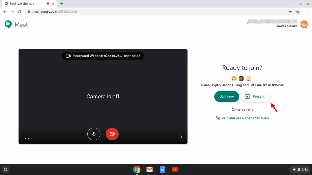312x175 pixels.
Task: Open Gmail from the shelf
Action: [x=149, y=170]
